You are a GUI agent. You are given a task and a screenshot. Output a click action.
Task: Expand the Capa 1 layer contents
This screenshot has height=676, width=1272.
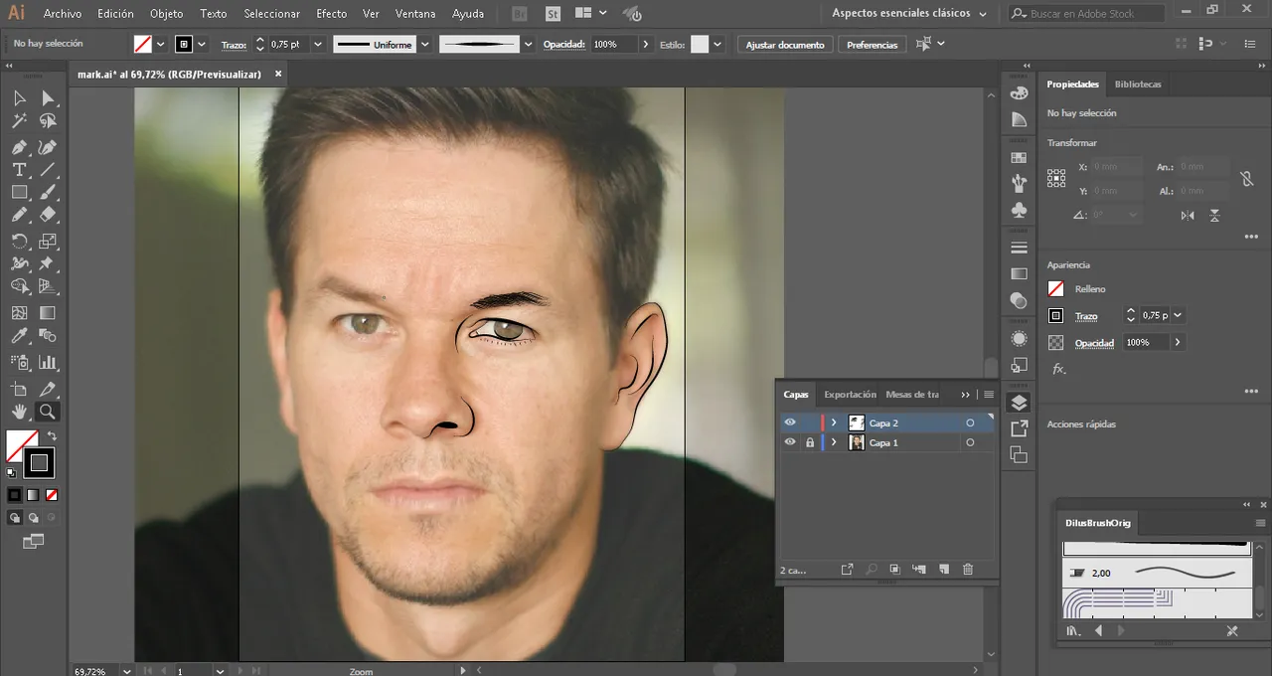[x=834, y=442]
